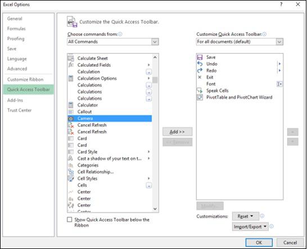Open the Language options tab

pyautogui.click(x=17, y=59)
